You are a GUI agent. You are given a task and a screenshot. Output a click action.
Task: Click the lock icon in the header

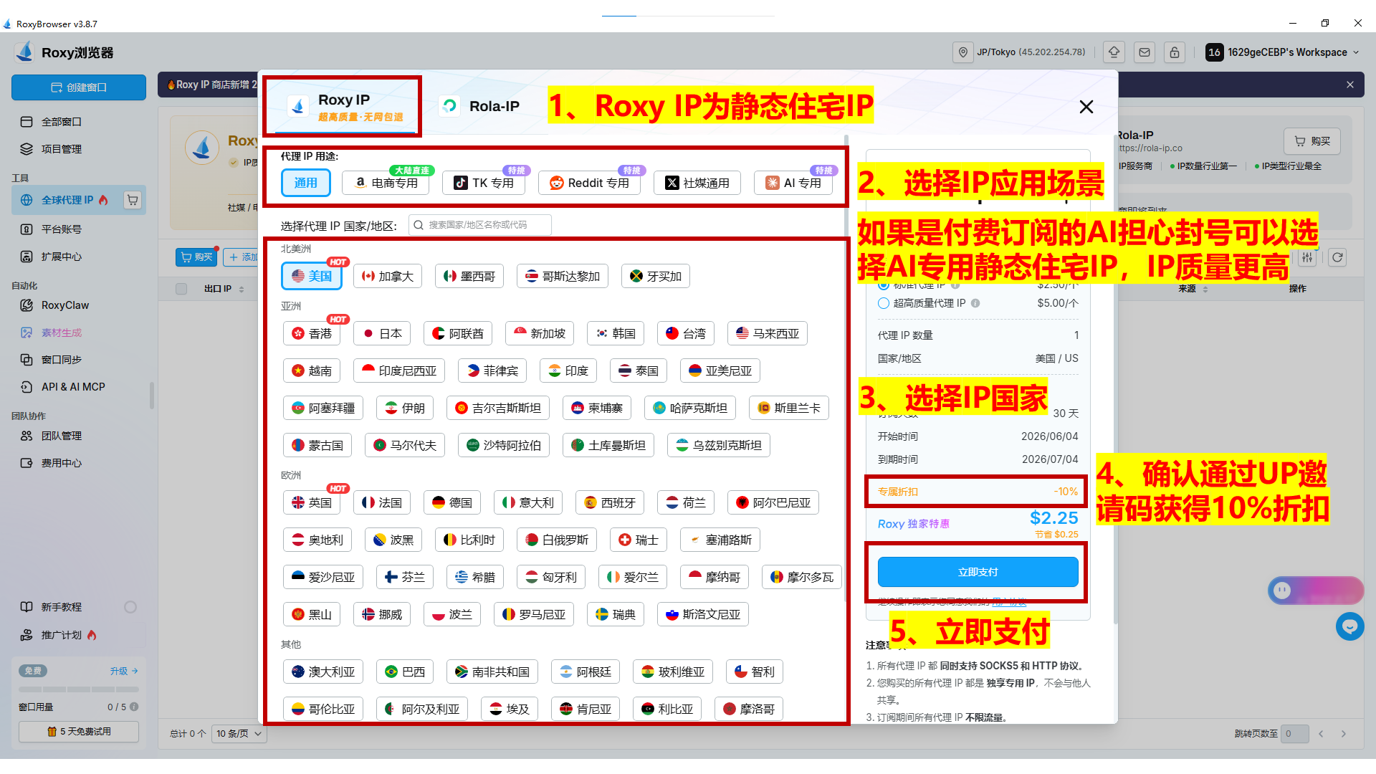pyautogui.click(x=1175, y=52)
